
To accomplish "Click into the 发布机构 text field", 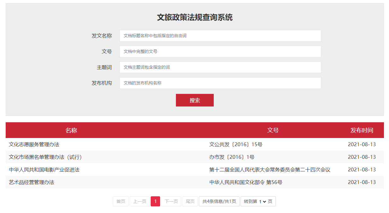I will point(220,83).
